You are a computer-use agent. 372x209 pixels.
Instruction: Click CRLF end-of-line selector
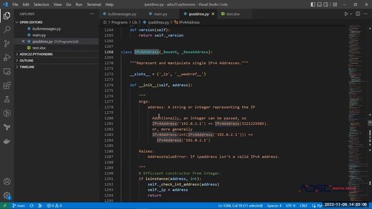303,206
